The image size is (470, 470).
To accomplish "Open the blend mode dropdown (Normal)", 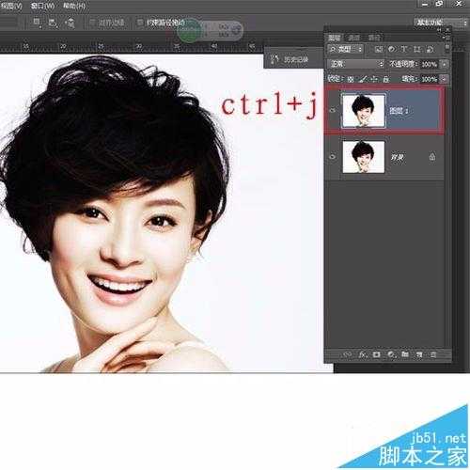I will point(356,64).
